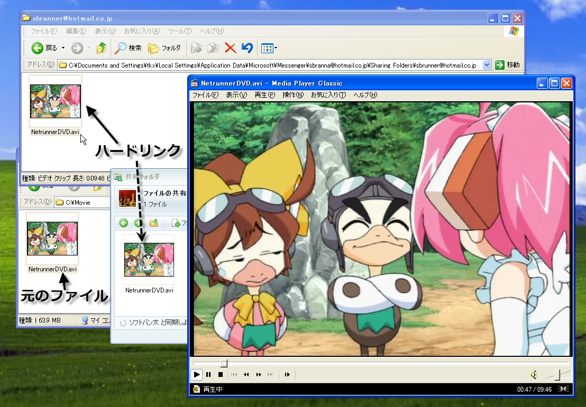Viewport: 586px width, 407px height.
Task: Click the sync status spinner in 共有フォルダ
Action: (123, 323)
